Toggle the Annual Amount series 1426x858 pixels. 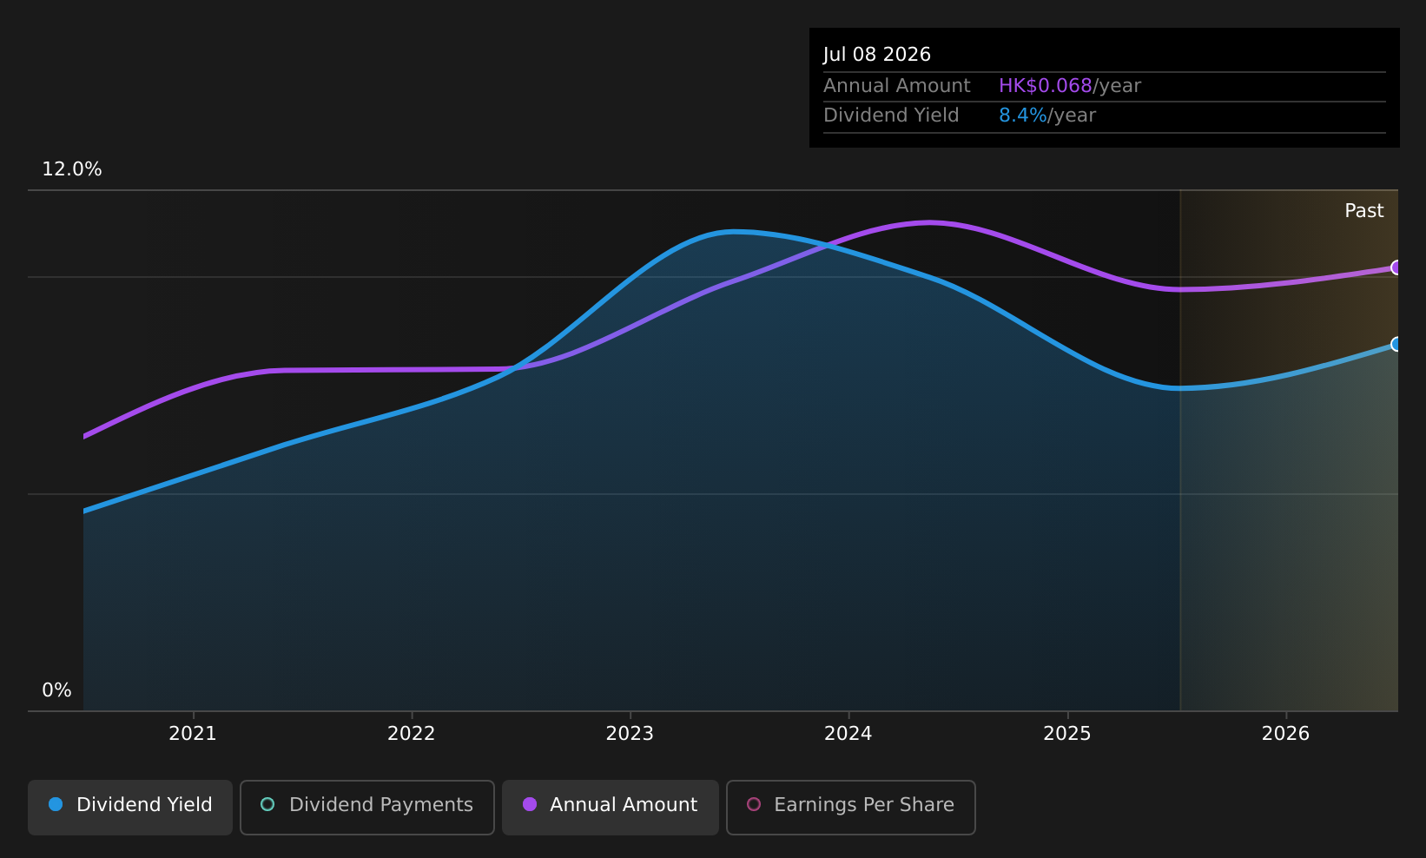[611, 807]
